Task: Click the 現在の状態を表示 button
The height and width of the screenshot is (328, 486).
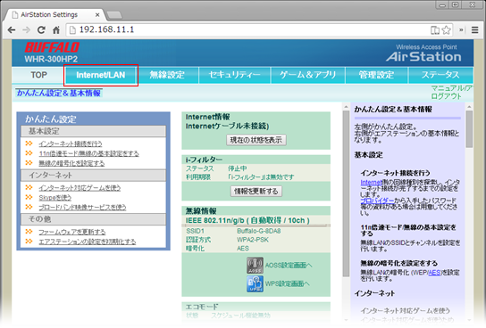Action: [256, 140]
